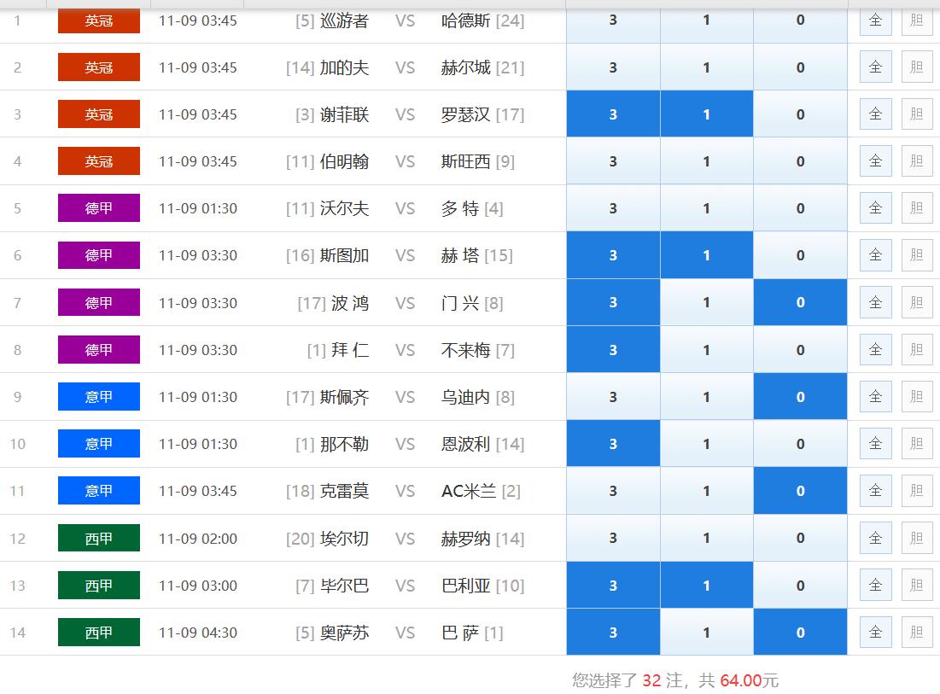Image resolution: width=940 pixels, height=694 pixels.
Task: Select draw 1 for 埃尔切 vs 赫罗纳
Action: [x=706, y=538]
